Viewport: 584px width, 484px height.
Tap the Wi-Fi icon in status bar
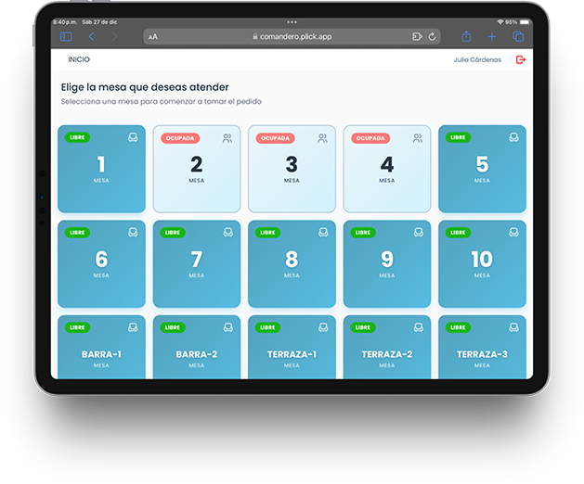[x=500, y=22]
